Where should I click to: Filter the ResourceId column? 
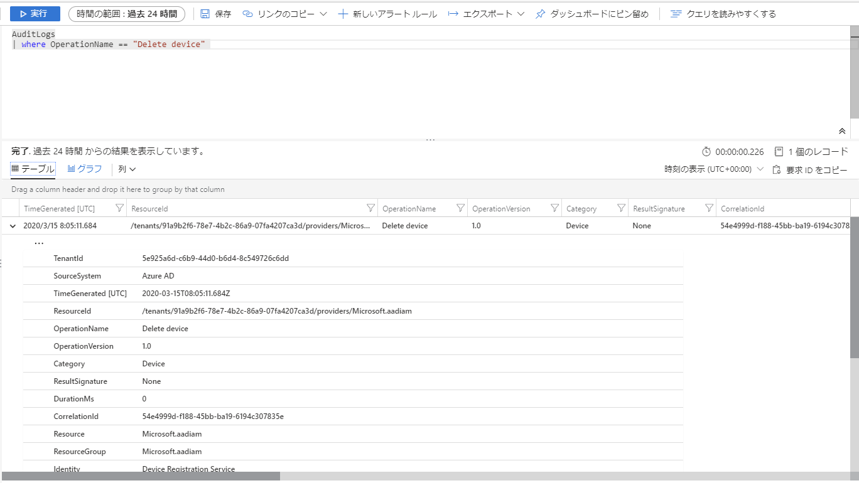pos(370,208)
